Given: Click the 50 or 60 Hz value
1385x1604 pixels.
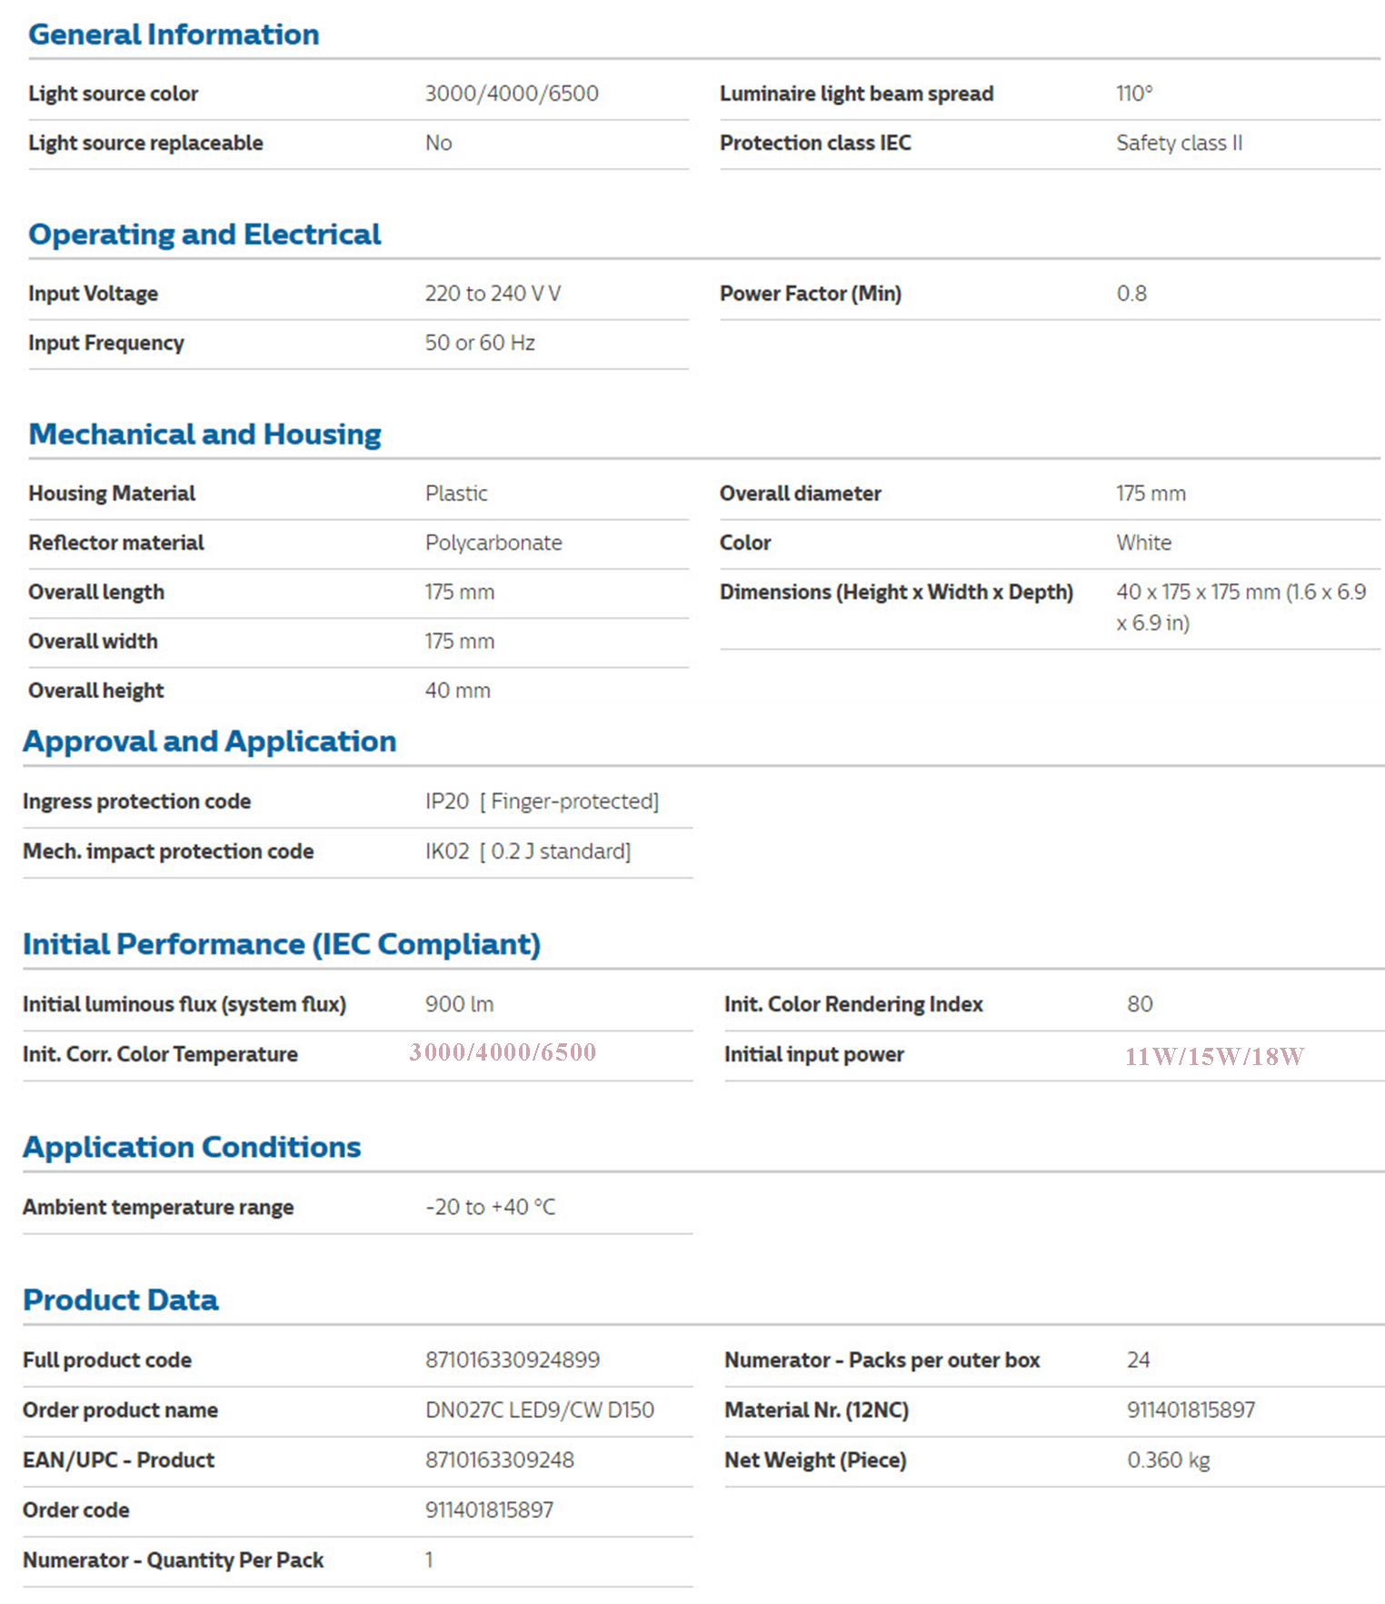Looking at the screenshot, I should (480, 343).
